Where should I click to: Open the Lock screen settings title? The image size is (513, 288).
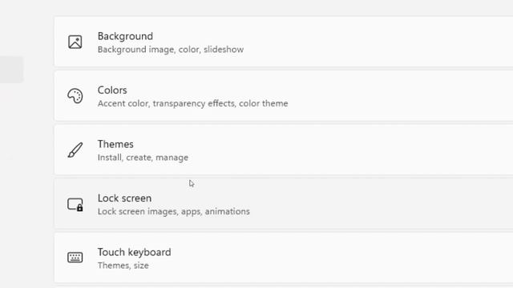tap(124, 198)
